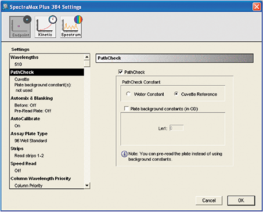The width and height of the screenshot is (263, 212).
Task: Select the Spectrum read mode icon
Action: (71, 27)
